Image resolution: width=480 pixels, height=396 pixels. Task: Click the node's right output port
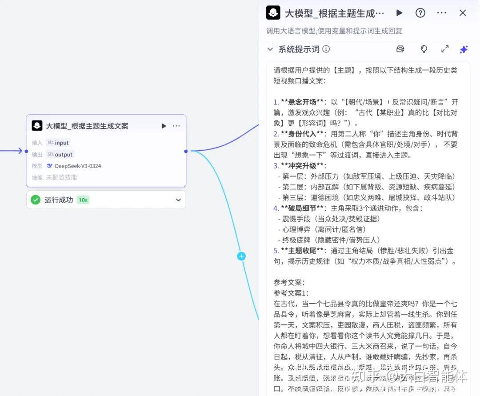click(186, 151)
